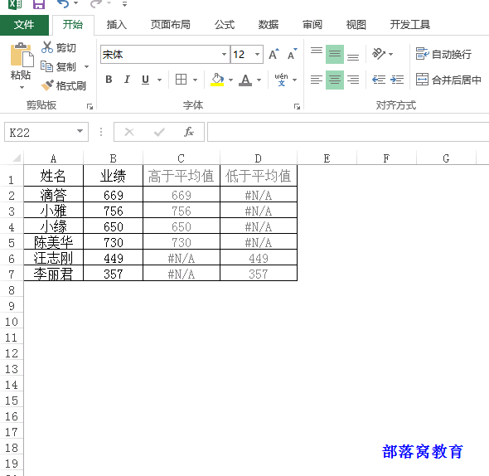Expand the borders options arrow

coord(196,80)
